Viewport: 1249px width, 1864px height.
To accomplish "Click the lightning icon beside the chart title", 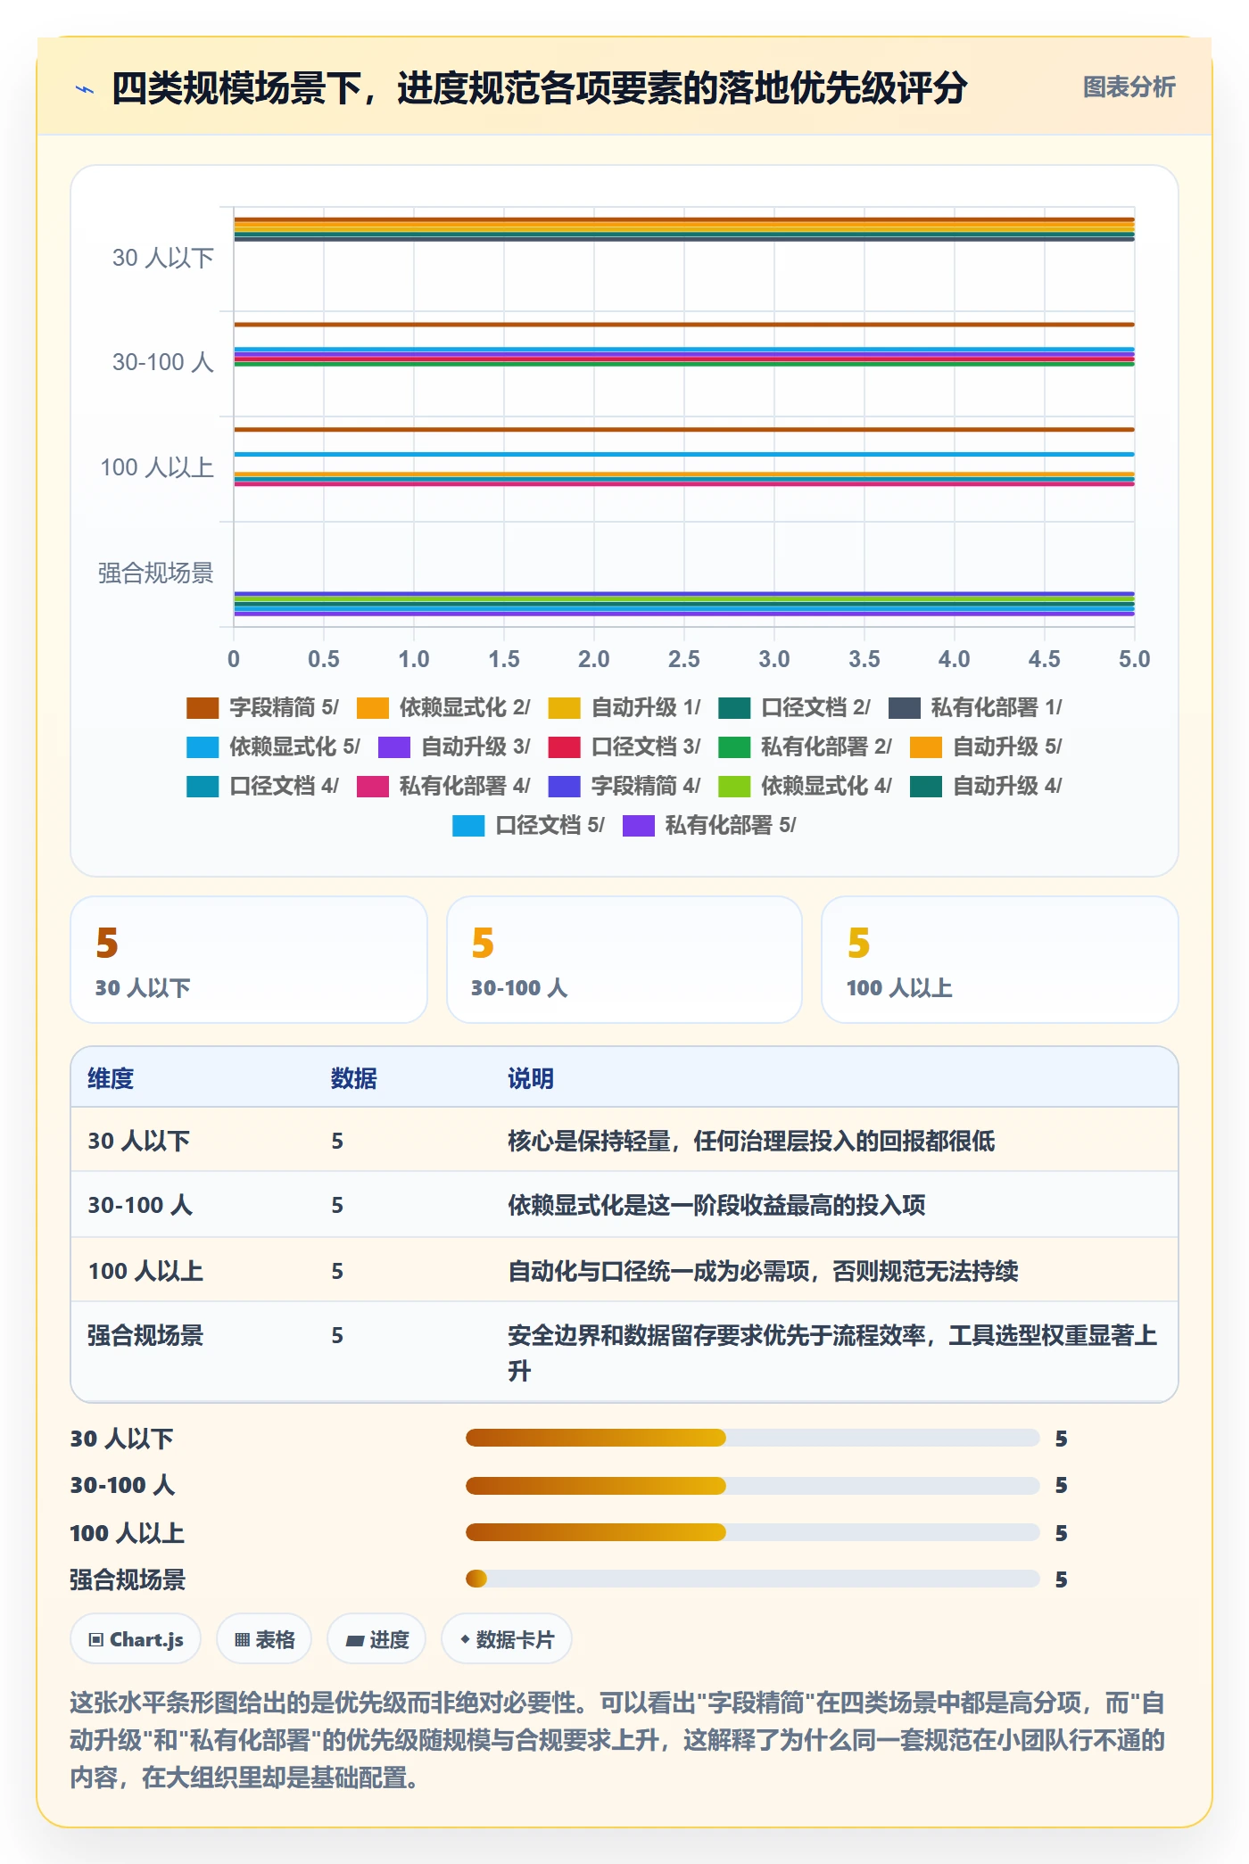I will click(85, 89).
